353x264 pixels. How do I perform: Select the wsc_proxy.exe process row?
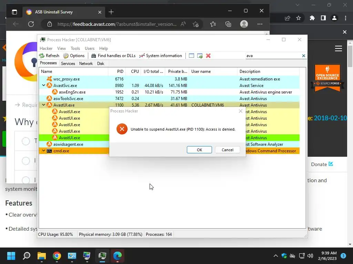pyautogui.click(x=169, y=79)
